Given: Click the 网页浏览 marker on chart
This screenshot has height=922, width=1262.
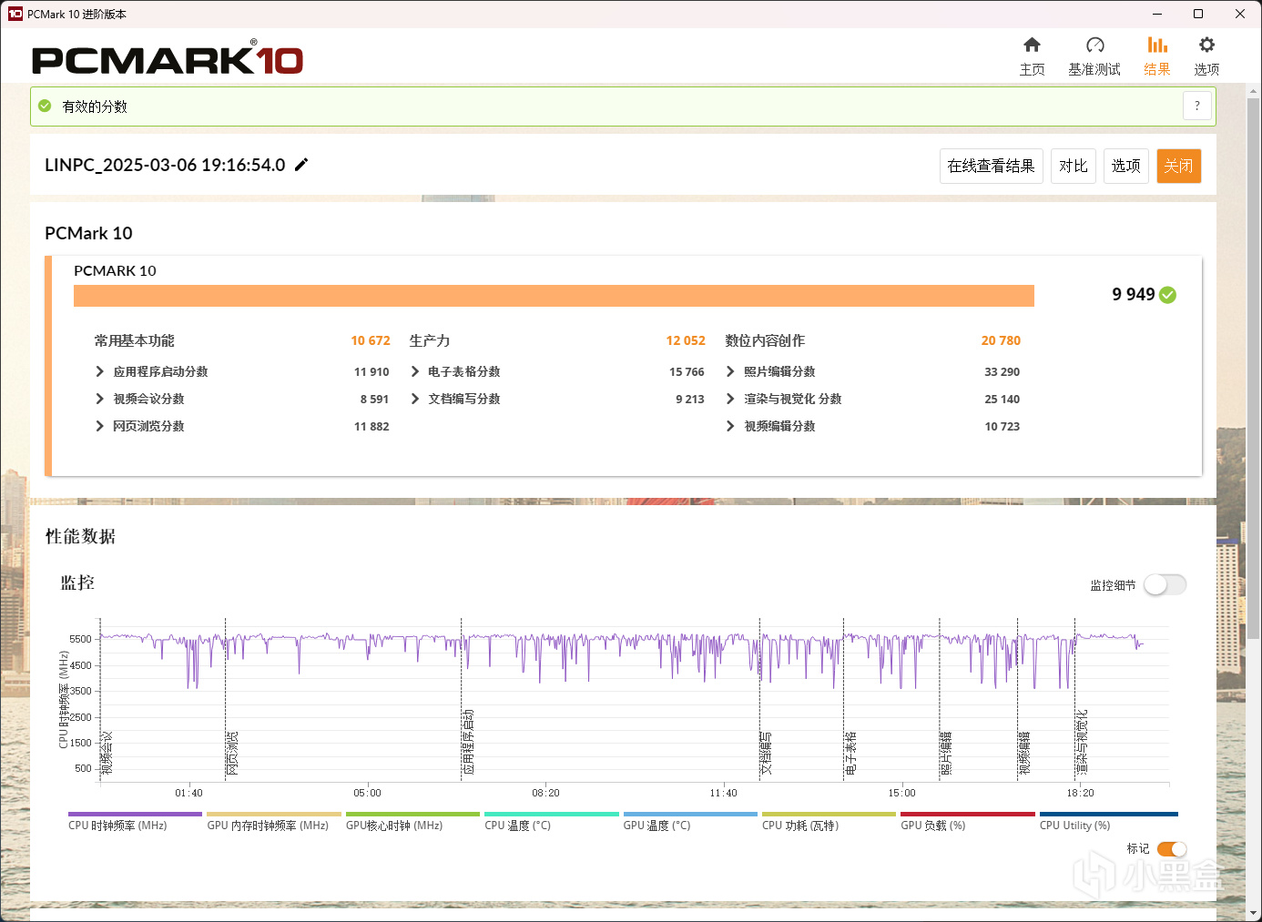Looking at the screenshot, I should 232,753.
